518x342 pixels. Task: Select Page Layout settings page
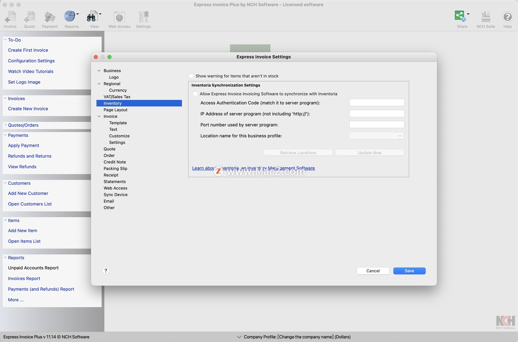[115, 110]
